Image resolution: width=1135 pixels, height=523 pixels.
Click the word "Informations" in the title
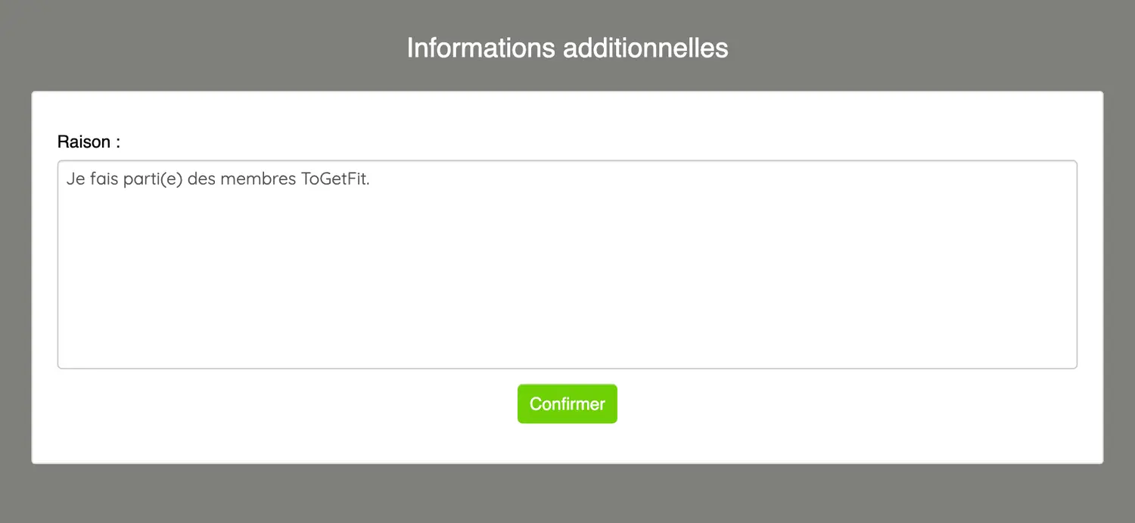point(481,48)
